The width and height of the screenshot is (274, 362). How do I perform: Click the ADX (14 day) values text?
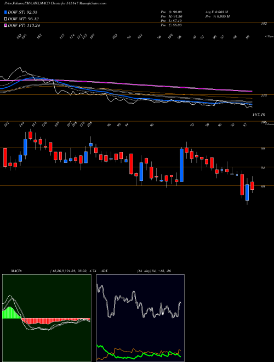pos(154,271)
